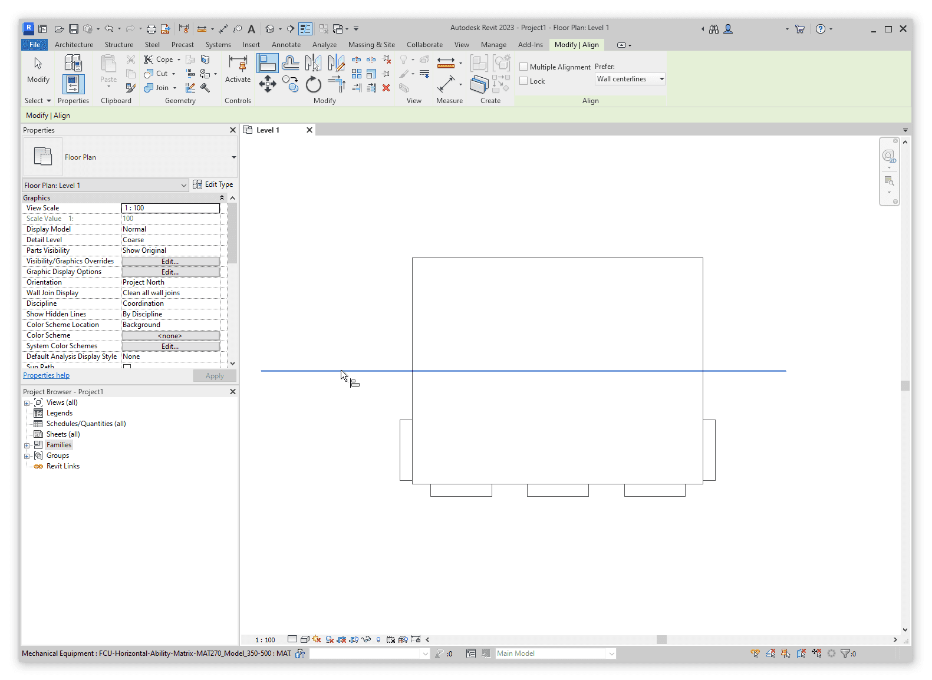Open the Type Properties icon in ribbon
Screen dimensions: 932x680
73,63
